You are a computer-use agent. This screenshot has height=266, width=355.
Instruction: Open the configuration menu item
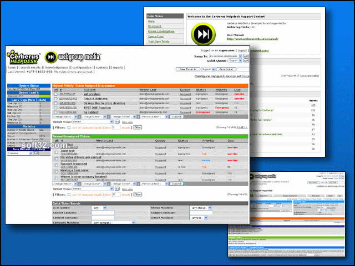pos(82,68)
